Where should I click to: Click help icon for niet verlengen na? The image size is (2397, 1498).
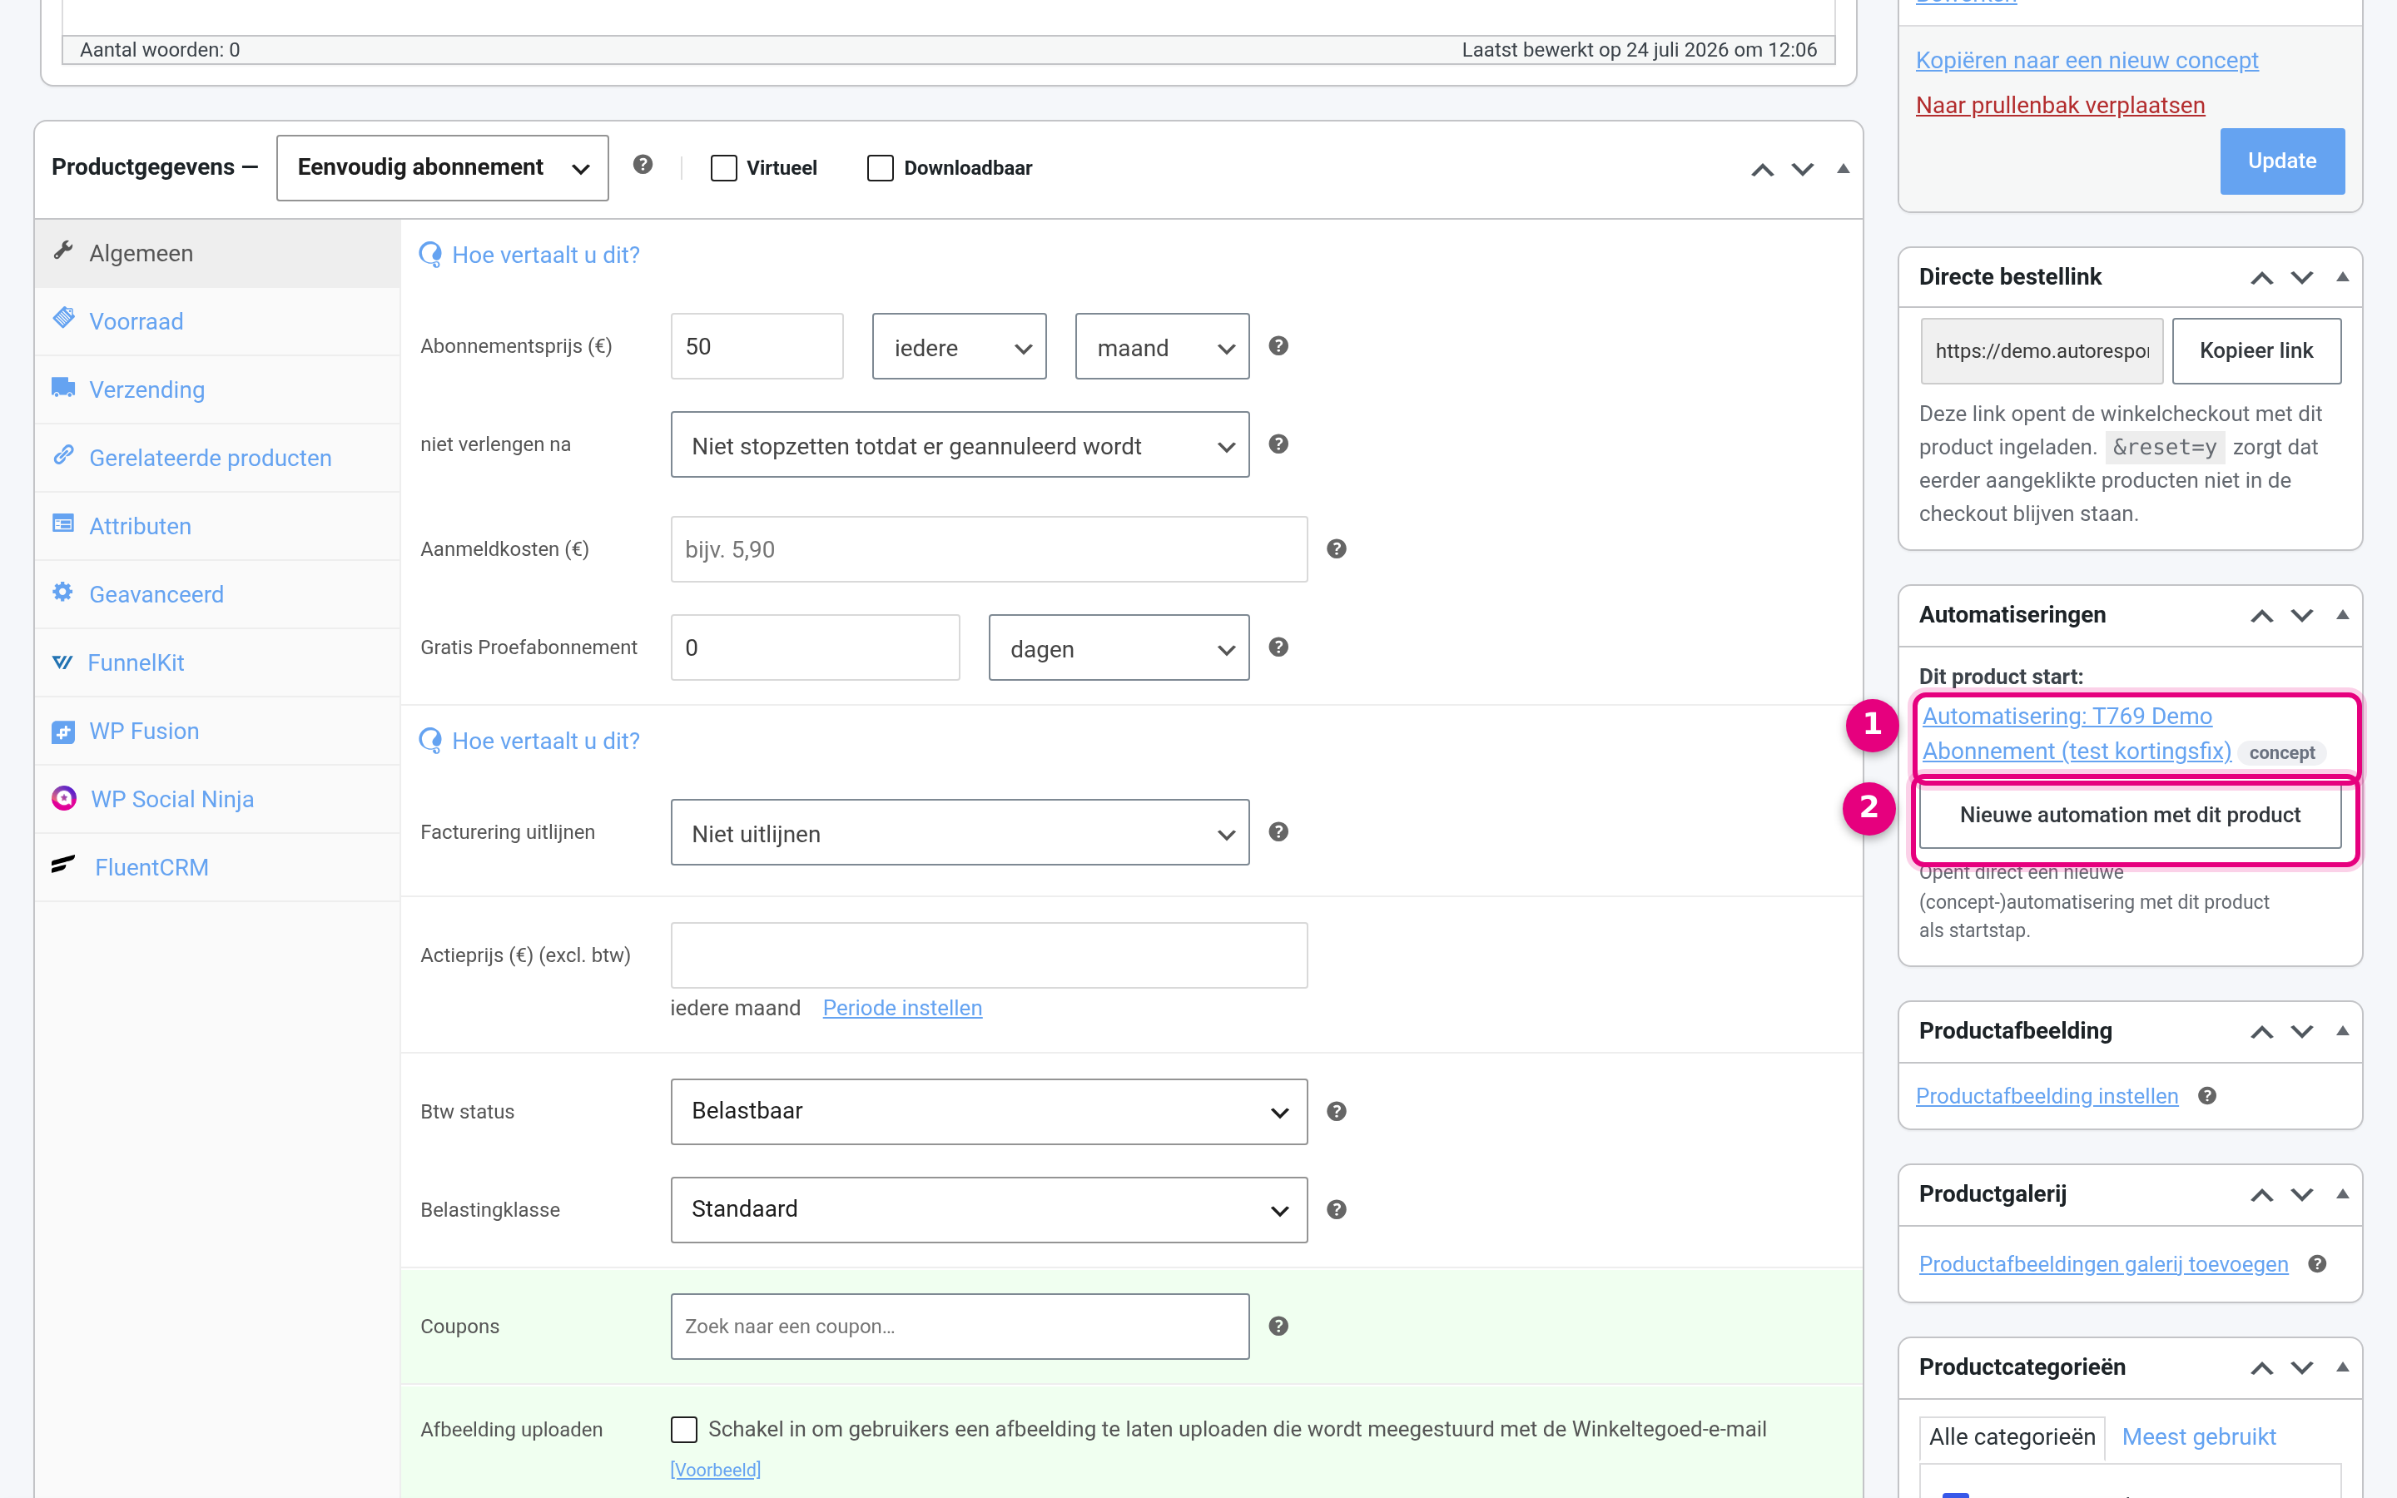coord(1278,444)
